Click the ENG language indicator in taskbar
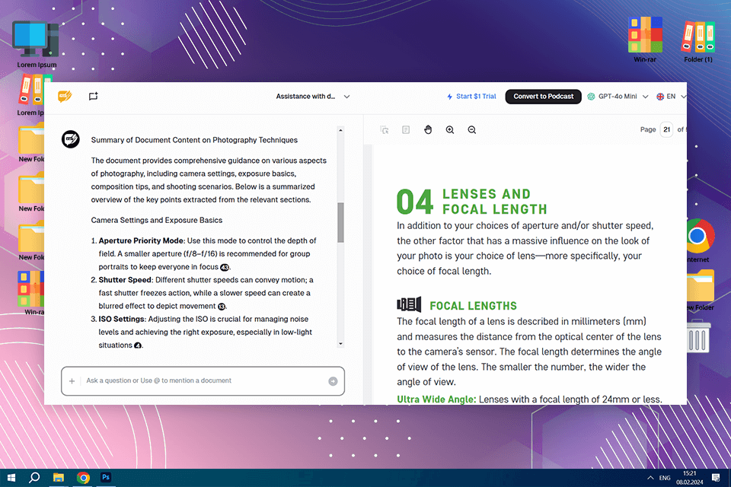This screenshot has height=487, width=731. tap(665, 478)
